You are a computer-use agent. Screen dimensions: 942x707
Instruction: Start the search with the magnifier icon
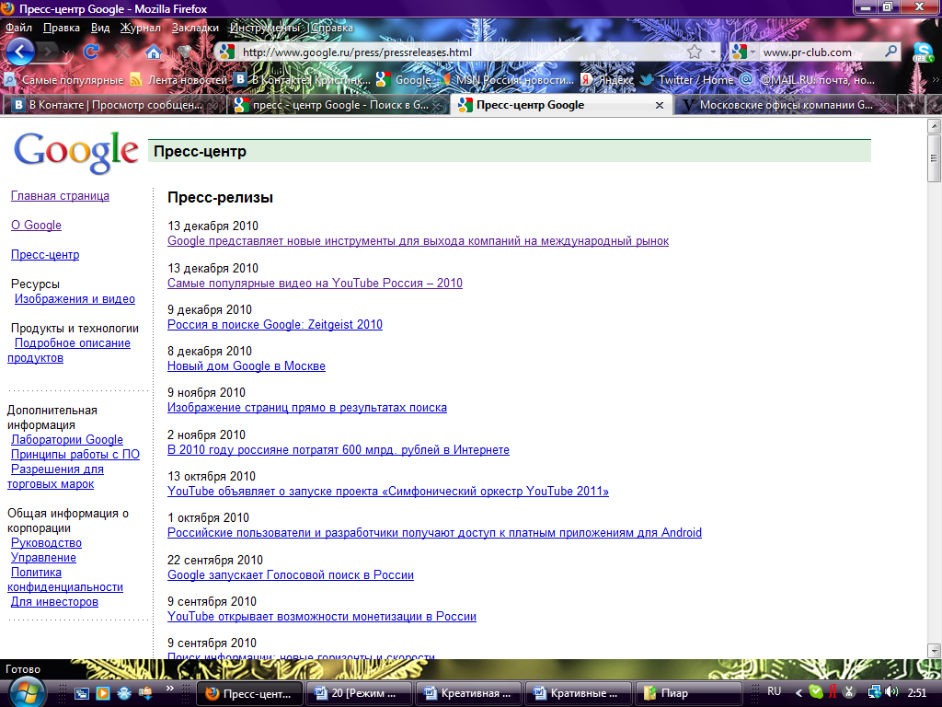(x=891, y=52)
